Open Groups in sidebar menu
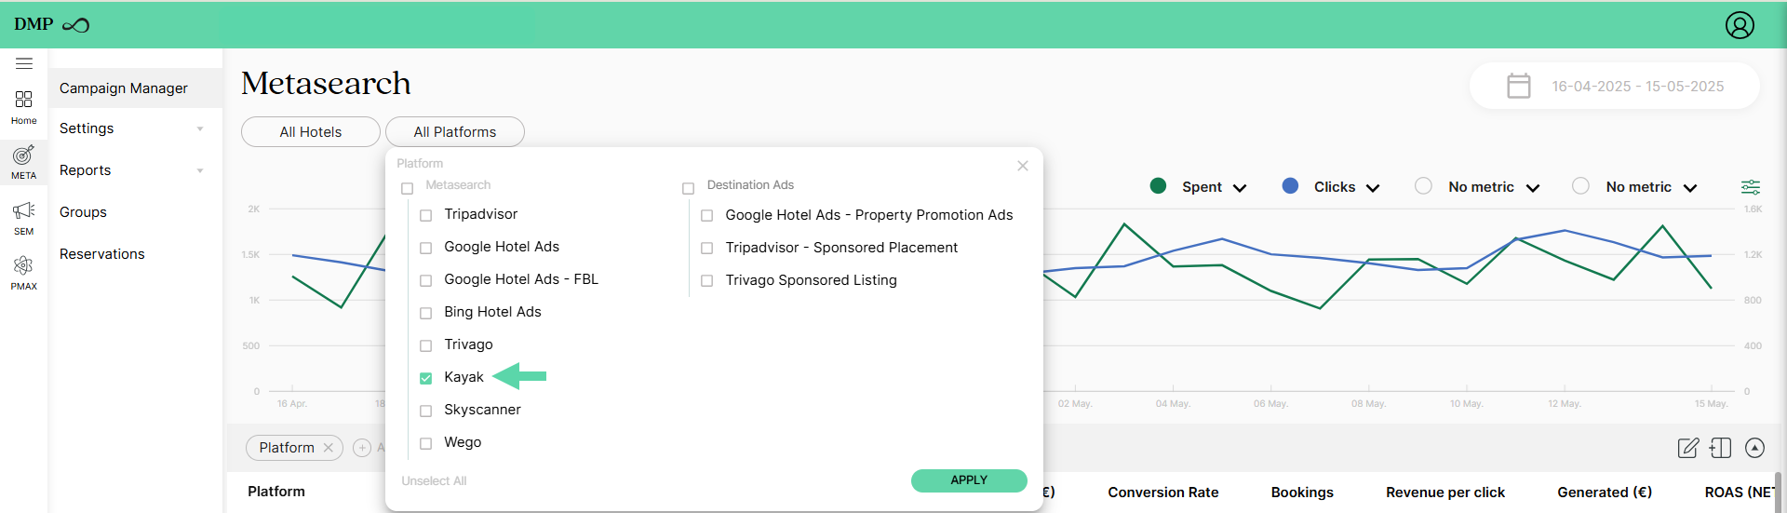The image size is (1787, 513). click(83, 212)
